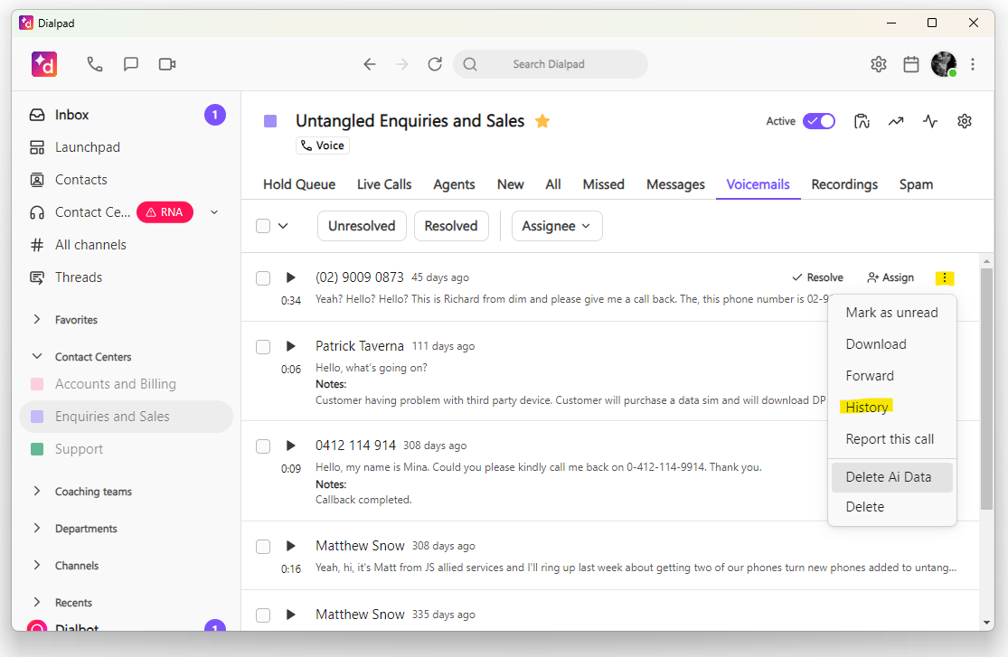Expand the Departments section
This screenshot has width=1008, height=657.
[x=37, y=529]
